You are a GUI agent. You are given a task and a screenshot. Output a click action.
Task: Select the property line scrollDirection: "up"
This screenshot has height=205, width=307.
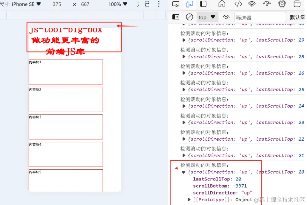tap(223, 193)
